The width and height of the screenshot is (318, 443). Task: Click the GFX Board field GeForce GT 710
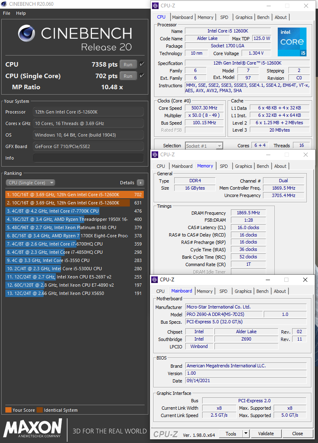[88, 146]
